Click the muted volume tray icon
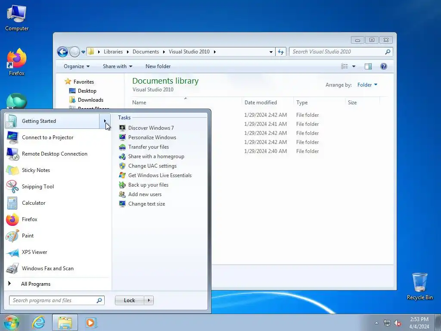Image resolution: width=441 pixels, height=331 pixels. (x=398, y=323)
